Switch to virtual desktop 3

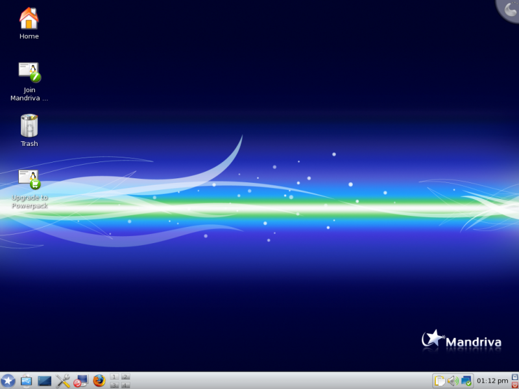(114, 385)
